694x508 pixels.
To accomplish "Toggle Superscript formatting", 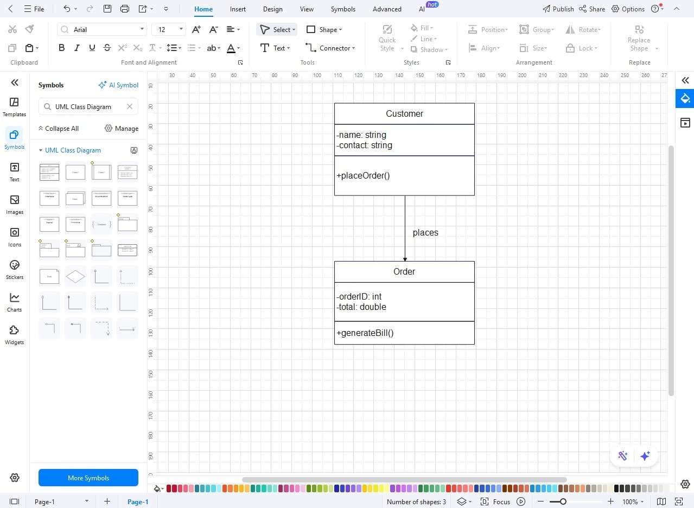I will click(x=123, y=48).
